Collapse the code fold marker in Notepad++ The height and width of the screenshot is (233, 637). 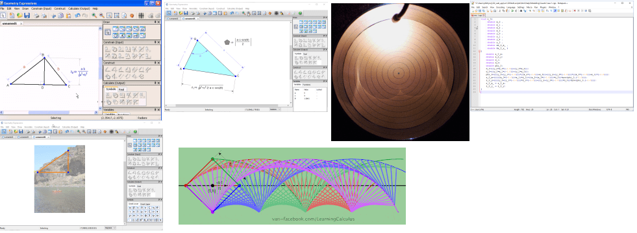(x=479, y=51)
